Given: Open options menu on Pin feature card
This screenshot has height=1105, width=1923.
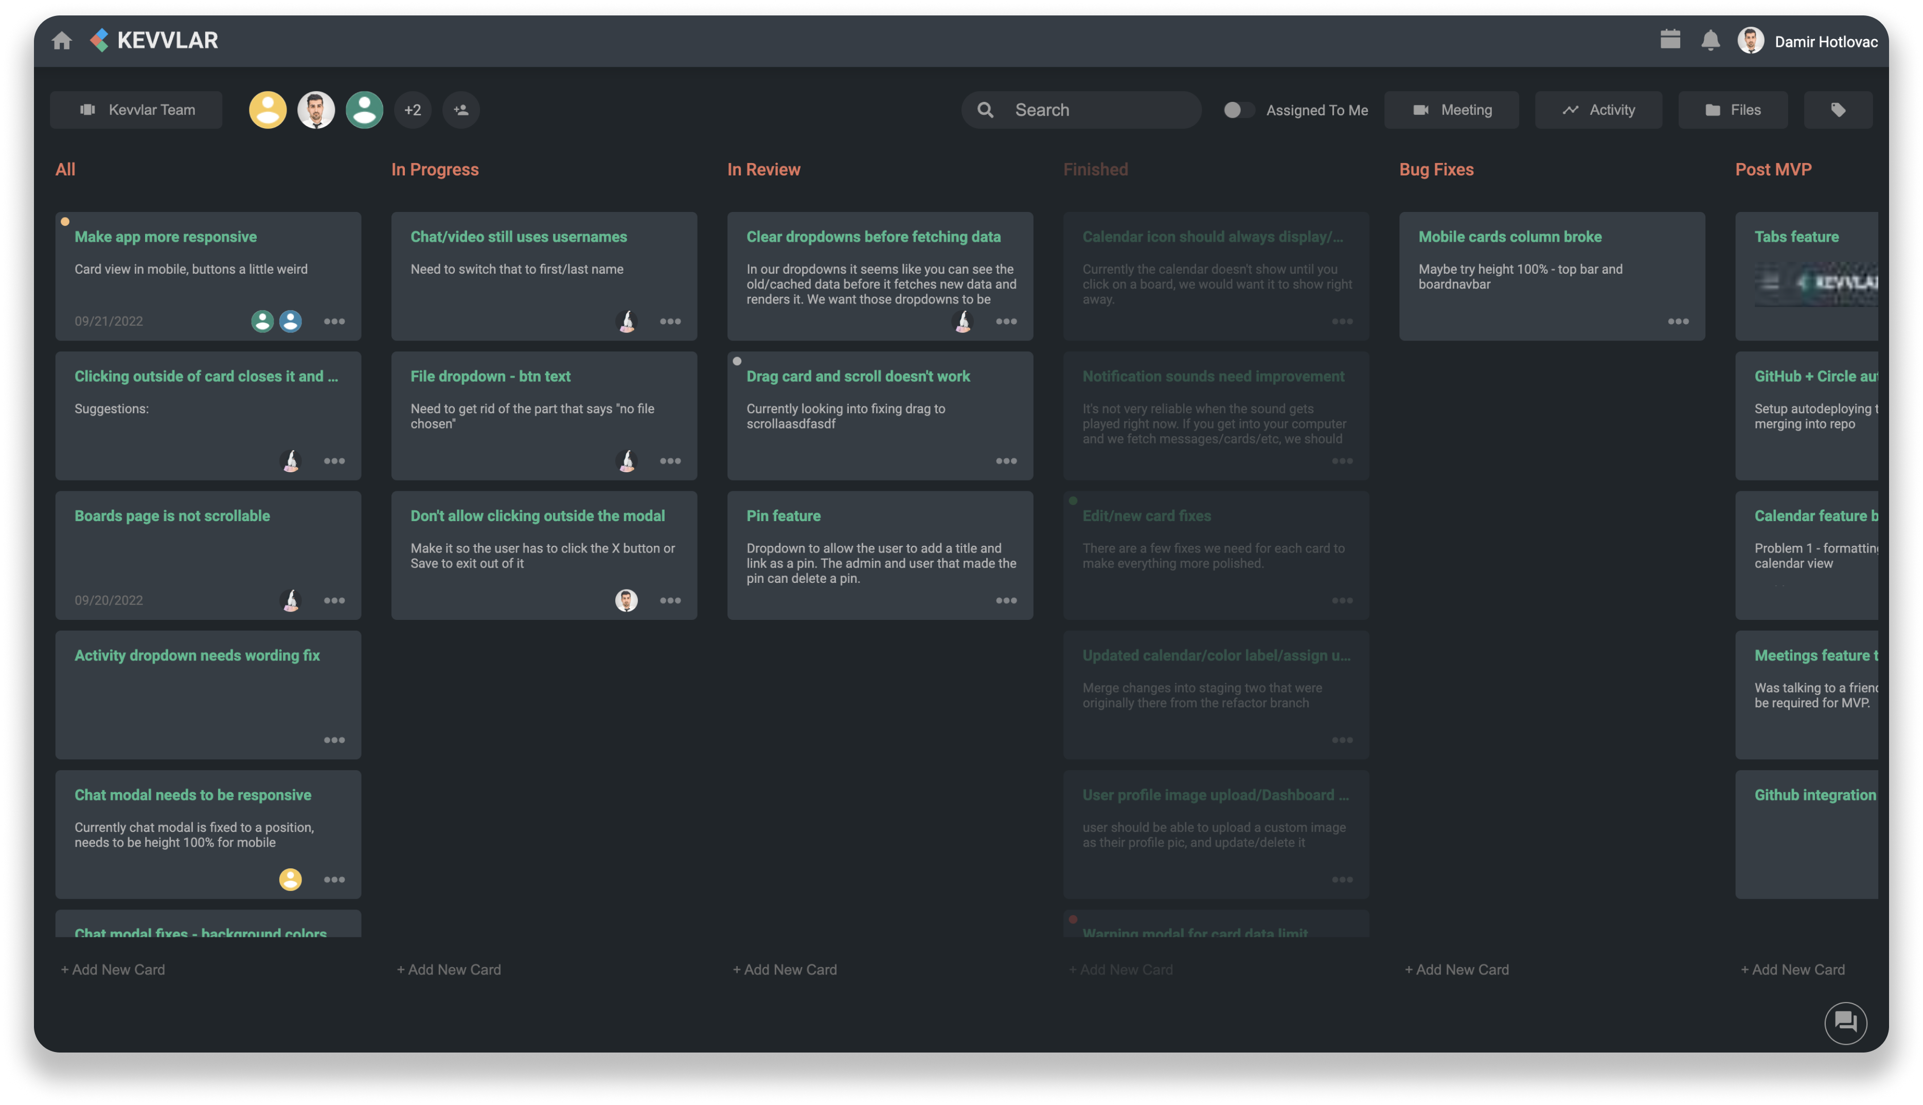Looking at the screenshot, I should [x=1006, y=600].
